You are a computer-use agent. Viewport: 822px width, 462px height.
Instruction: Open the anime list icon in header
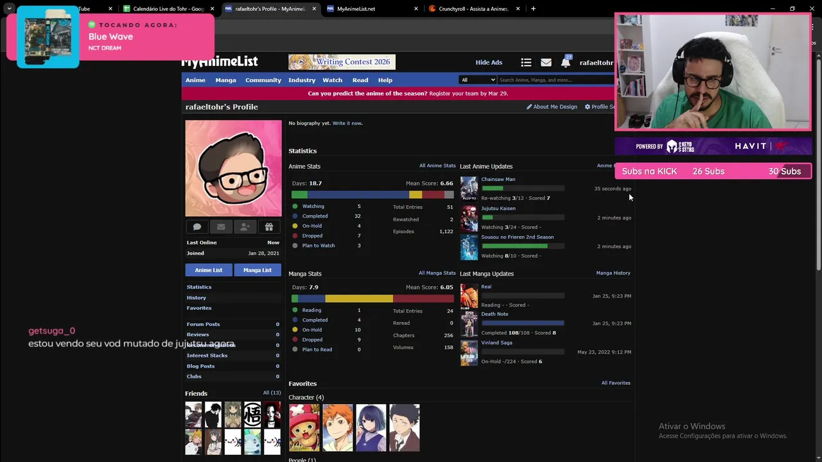coord(526,62)
